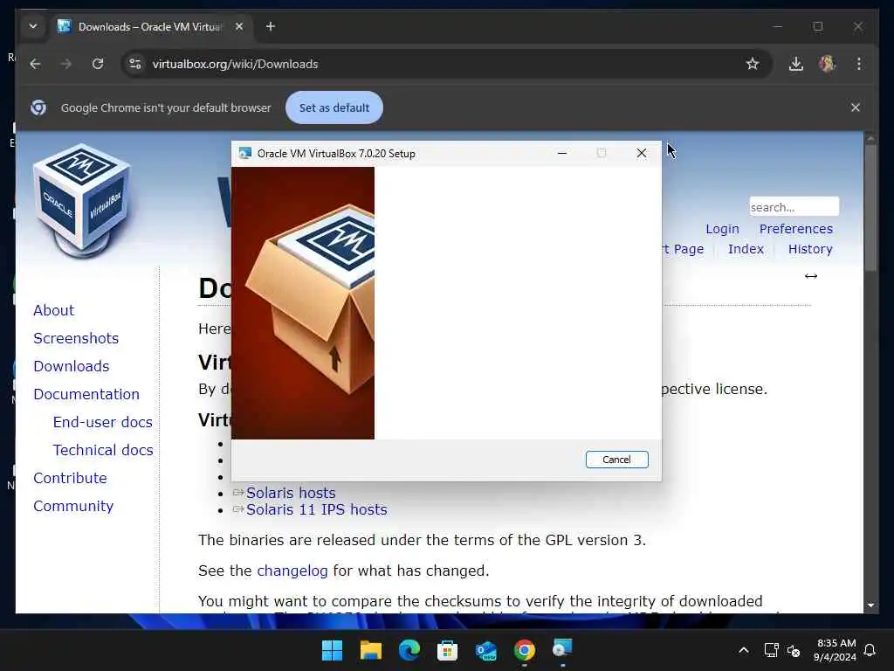Click Set as default browser button
The image size is (894, 671).
pyautogui.click(x=334, y=107)
